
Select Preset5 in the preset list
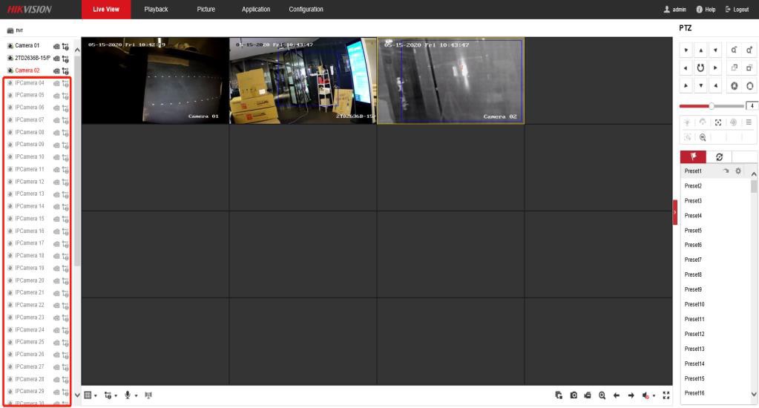[x=694, y=231]
